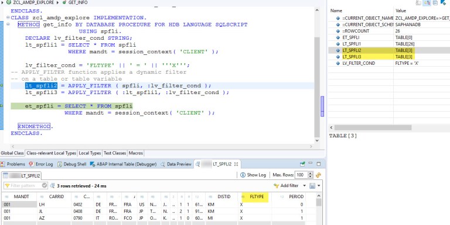Image resolution: width=450 pixels, height=225 pixels.
Task: Click the CARRID column header
Action: click(x=54, y=197)
